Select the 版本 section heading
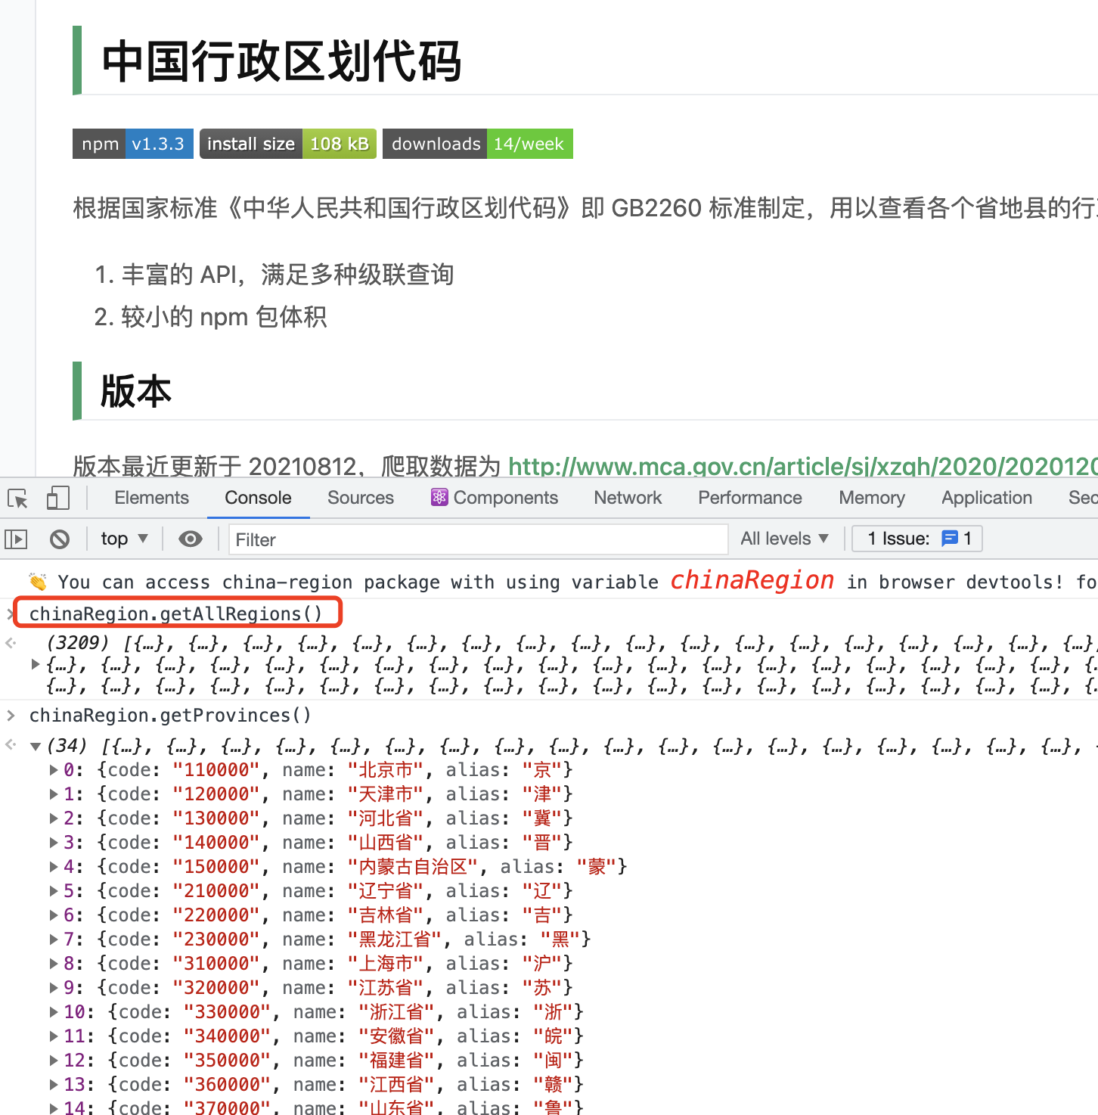Viewport: 1098px width, 1115px height. click(x=136, y=391)
